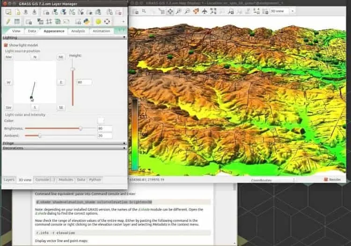Select the 3D view bottom tab
This screenshot has width=351, height=246.
25,179
